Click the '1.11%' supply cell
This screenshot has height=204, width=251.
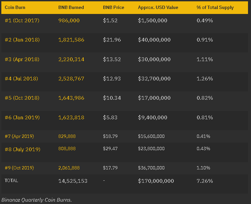coord(205,59)
